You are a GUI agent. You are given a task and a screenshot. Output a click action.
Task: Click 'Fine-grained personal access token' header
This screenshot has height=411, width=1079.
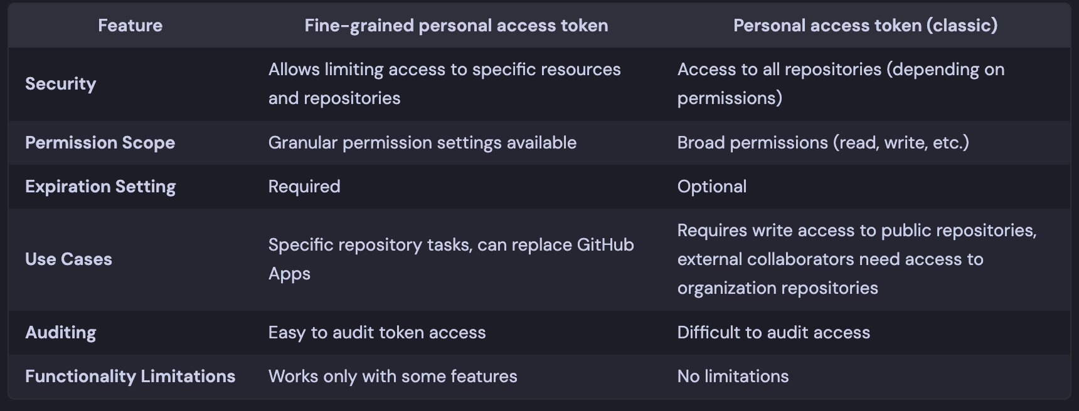[456, 26]
